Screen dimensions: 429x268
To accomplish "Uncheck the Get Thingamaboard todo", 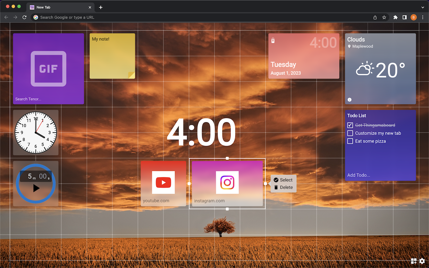I will [350, 125].
